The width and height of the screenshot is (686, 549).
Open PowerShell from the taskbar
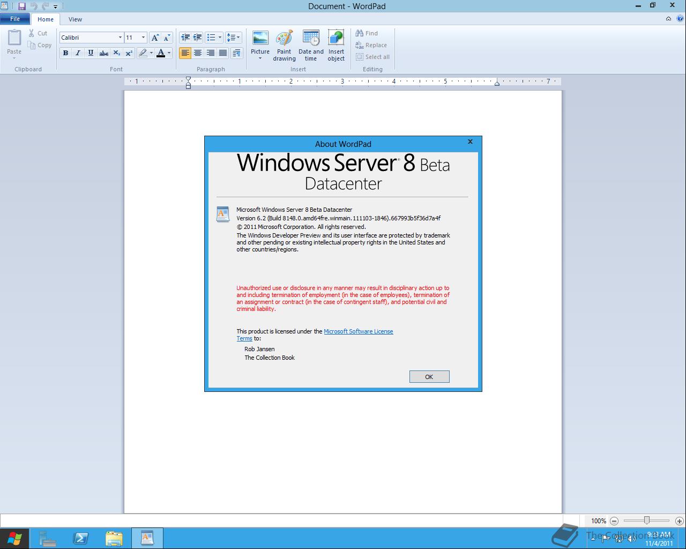click(x=81, y=538)
